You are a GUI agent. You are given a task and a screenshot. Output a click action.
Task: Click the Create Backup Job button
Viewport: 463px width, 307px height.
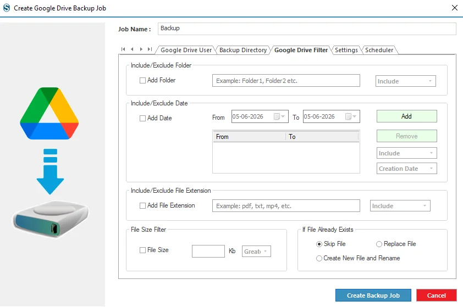point(373,295)
